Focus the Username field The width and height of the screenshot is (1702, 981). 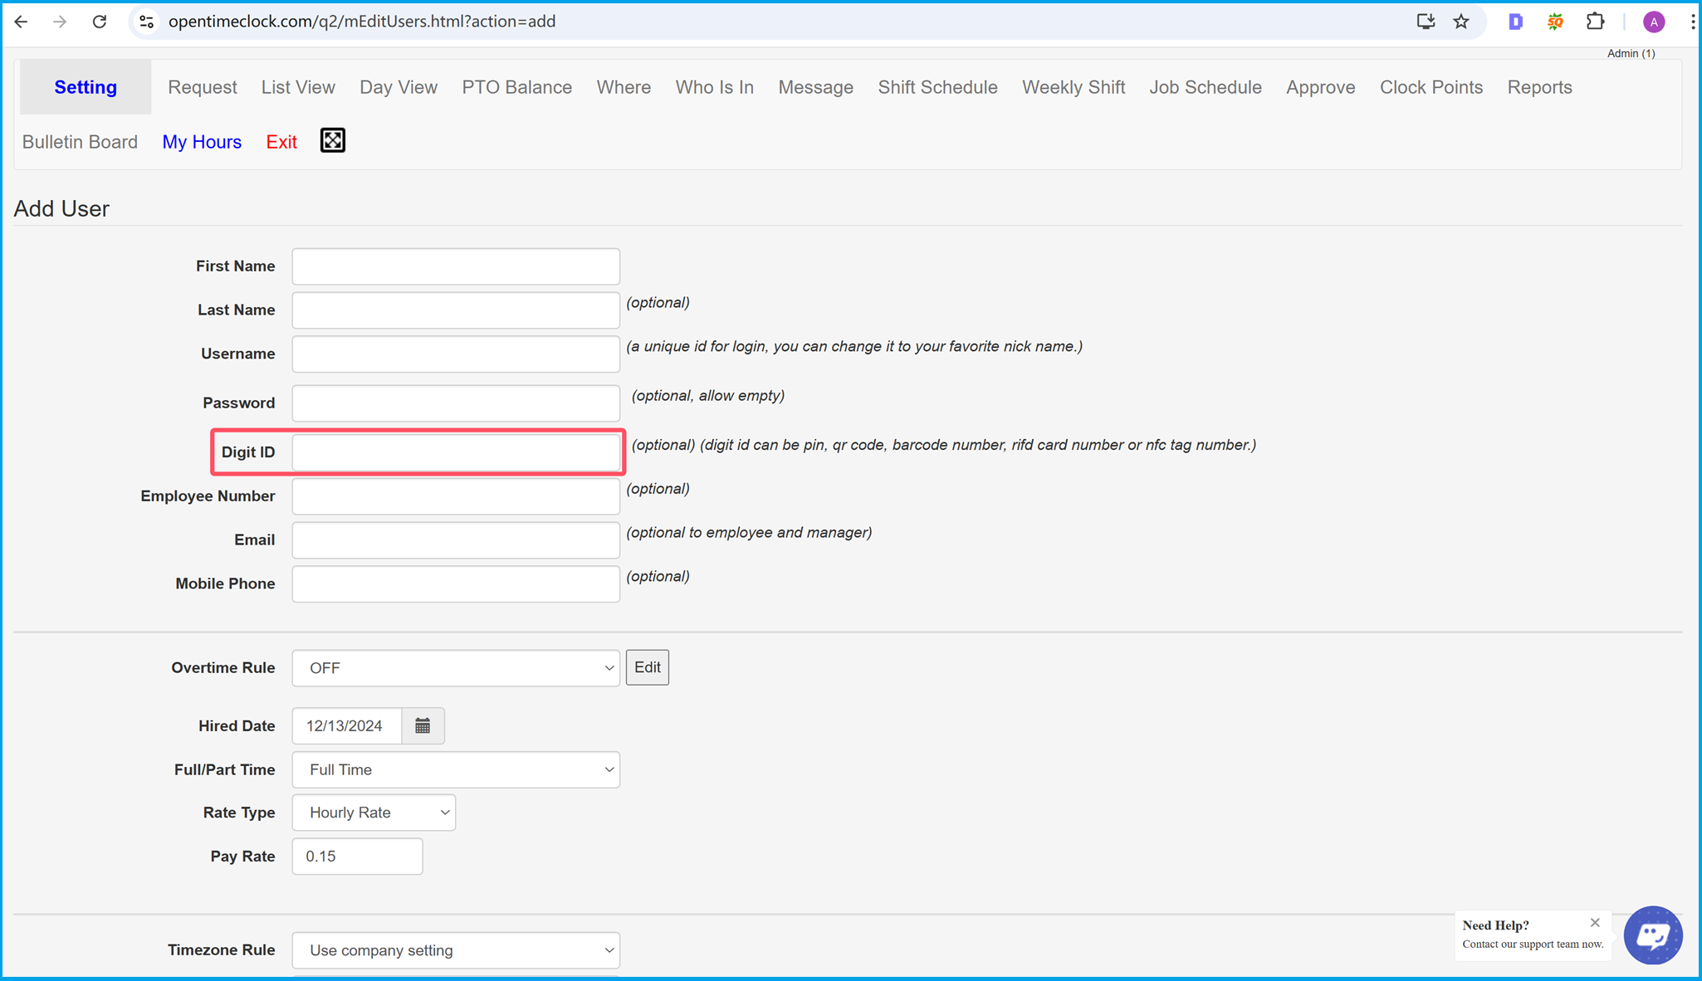pos(456,354)
